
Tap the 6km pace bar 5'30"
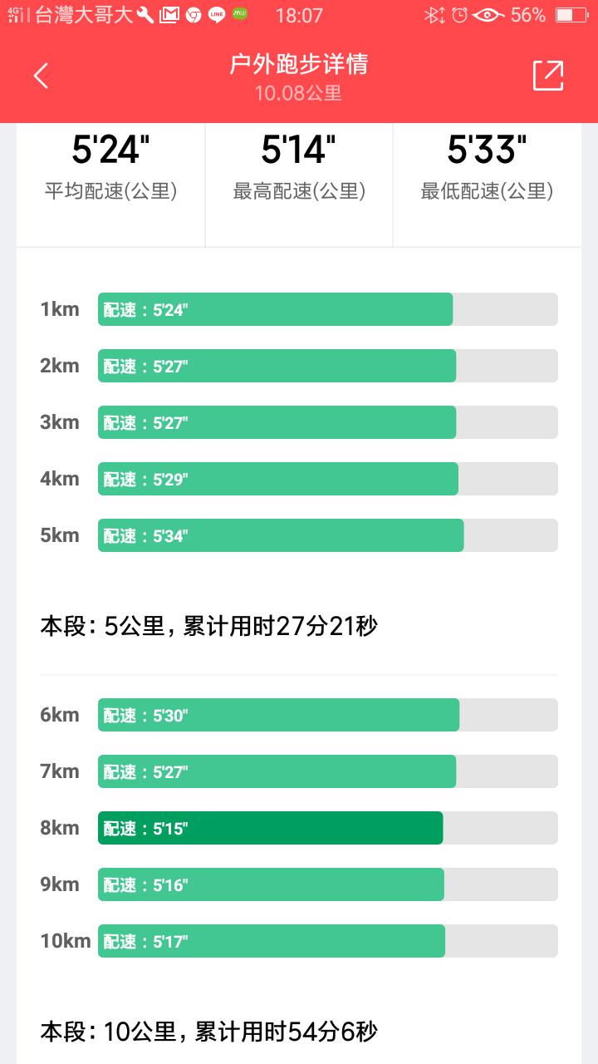tap(279, 715)
